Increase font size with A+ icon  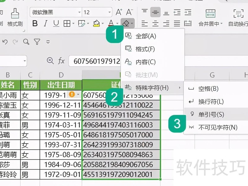(x=119, y=12)
